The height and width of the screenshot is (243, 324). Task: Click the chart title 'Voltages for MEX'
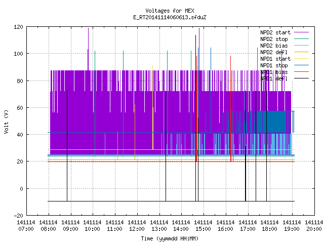click(170, 11)
